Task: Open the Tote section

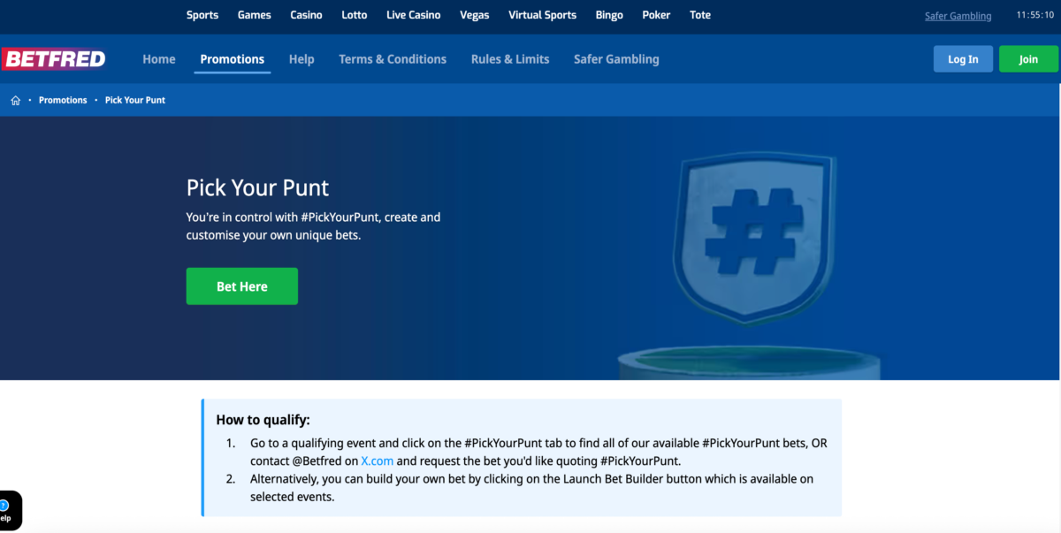Action: [x=700, y=15]
